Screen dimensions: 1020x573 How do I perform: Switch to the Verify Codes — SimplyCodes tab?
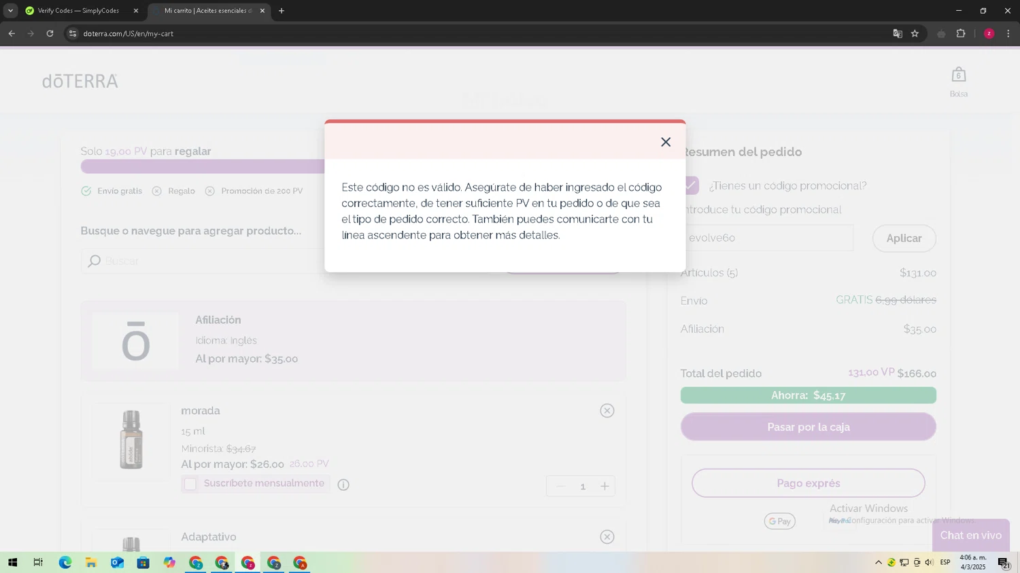pos(78,11)
